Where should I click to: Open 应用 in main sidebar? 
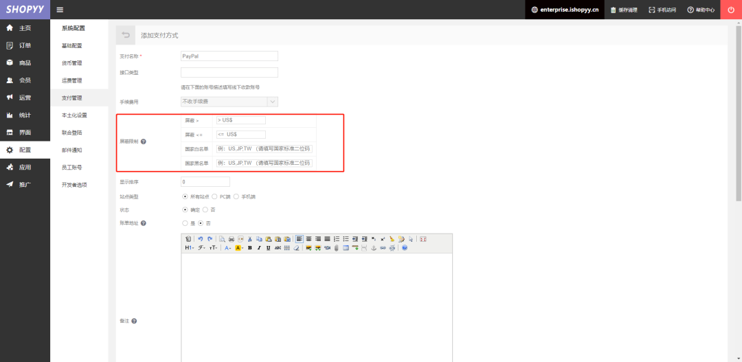pyautogui.click(x=25, y=167)
